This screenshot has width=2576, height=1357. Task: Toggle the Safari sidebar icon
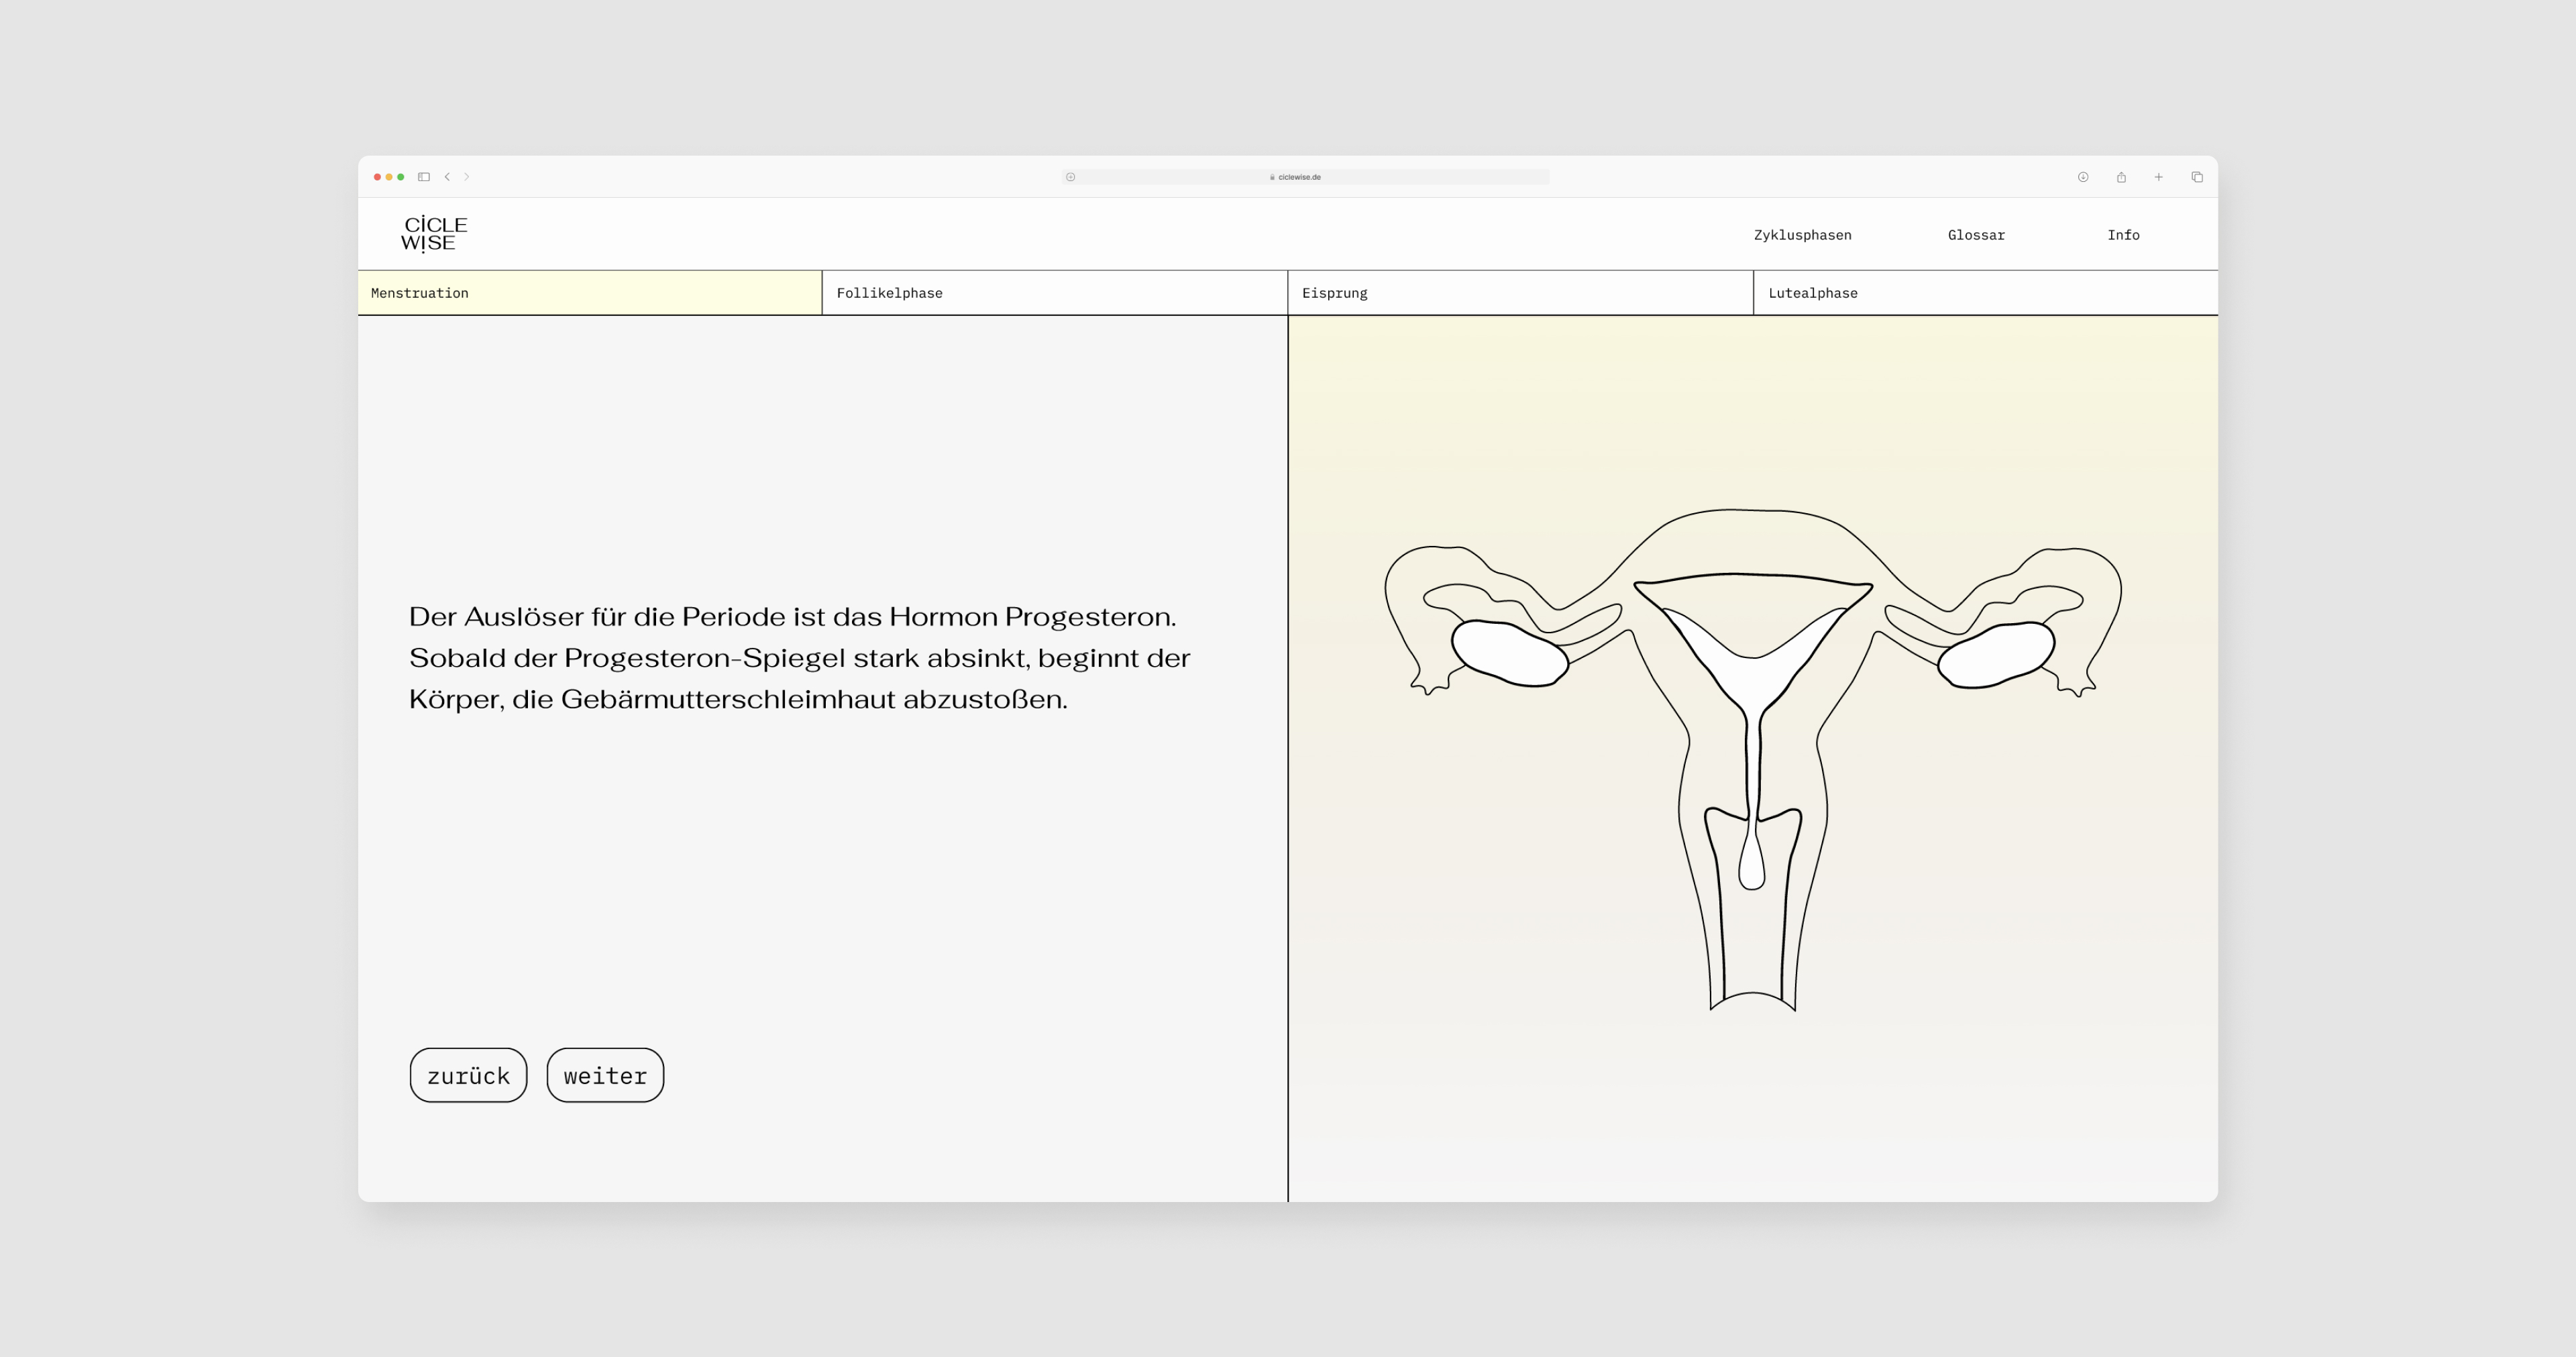tap(424, 177)
